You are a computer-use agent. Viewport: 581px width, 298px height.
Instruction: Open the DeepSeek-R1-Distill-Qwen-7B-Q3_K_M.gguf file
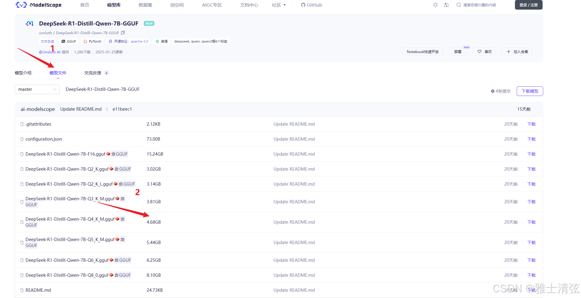[x=70, y=199]
